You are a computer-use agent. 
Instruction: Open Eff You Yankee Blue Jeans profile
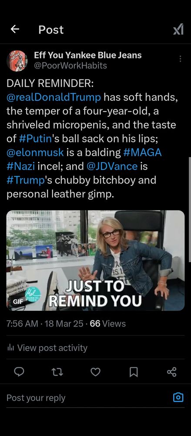tap(88, 55)
